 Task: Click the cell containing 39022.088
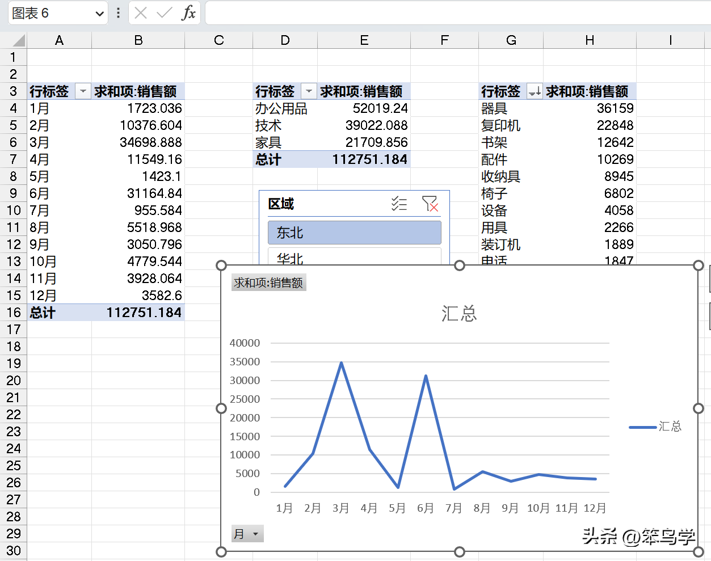pos(364,125)
